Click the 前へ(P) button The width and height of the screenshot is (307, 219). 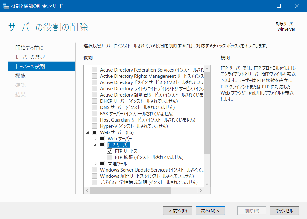click(178, 211)
